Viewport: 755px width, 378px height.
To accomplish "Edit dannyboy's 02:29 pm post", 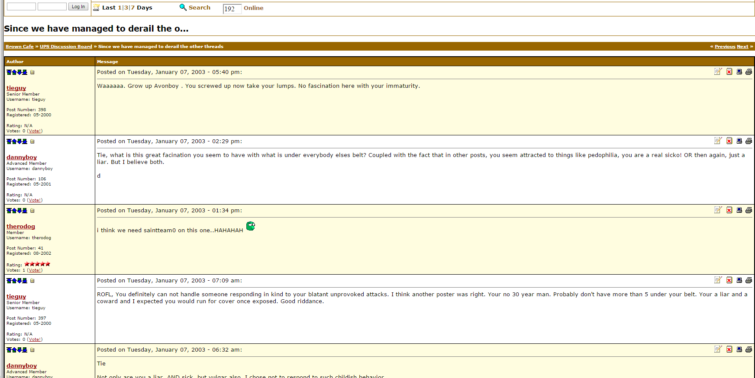I will 718,141.
